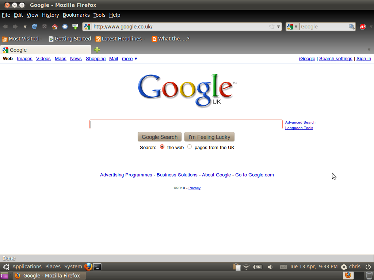Select 'pages from the UK' radio button
374x280 pixels.
point(190,147)
